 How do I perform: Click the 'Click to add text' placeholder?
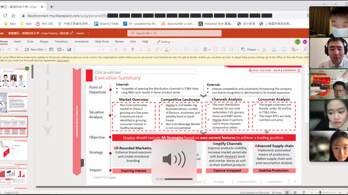click(x=144, y=72)
